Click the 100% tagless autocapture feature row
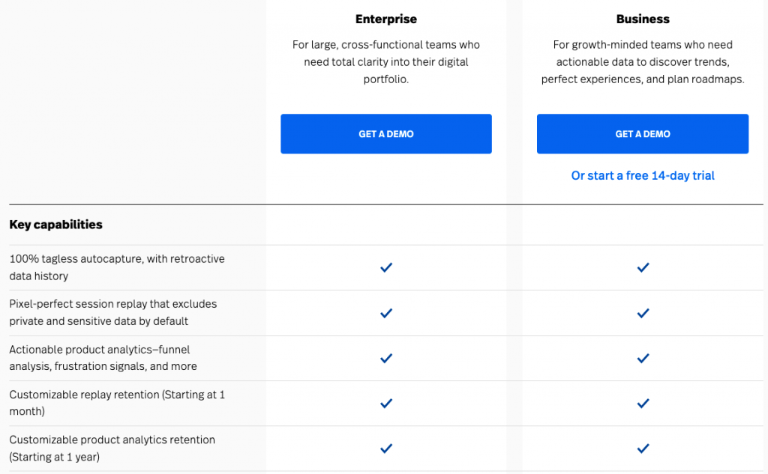Viewport: 768px width, 474px height. [116, 267]
